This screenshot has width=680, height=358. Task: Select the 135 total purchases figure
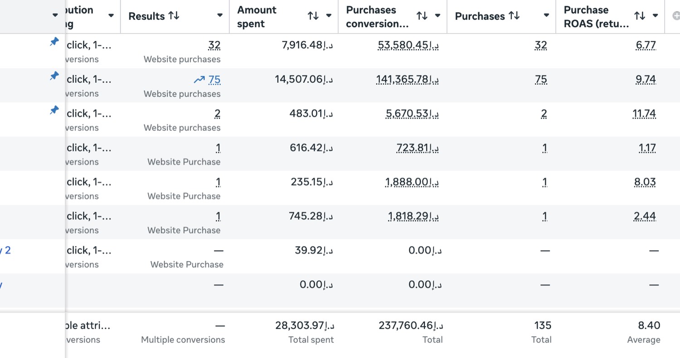543,325
